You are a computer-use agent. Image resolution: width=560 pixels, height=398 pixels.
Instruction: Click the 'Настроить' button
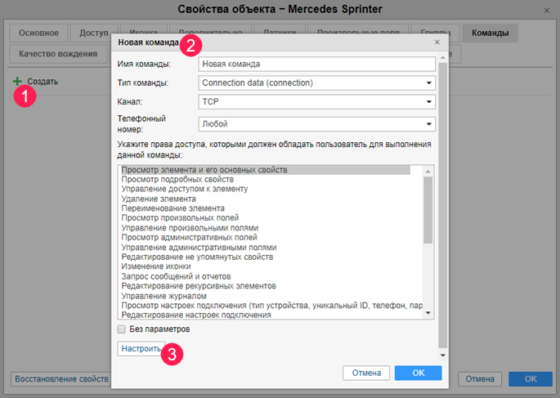141,349
